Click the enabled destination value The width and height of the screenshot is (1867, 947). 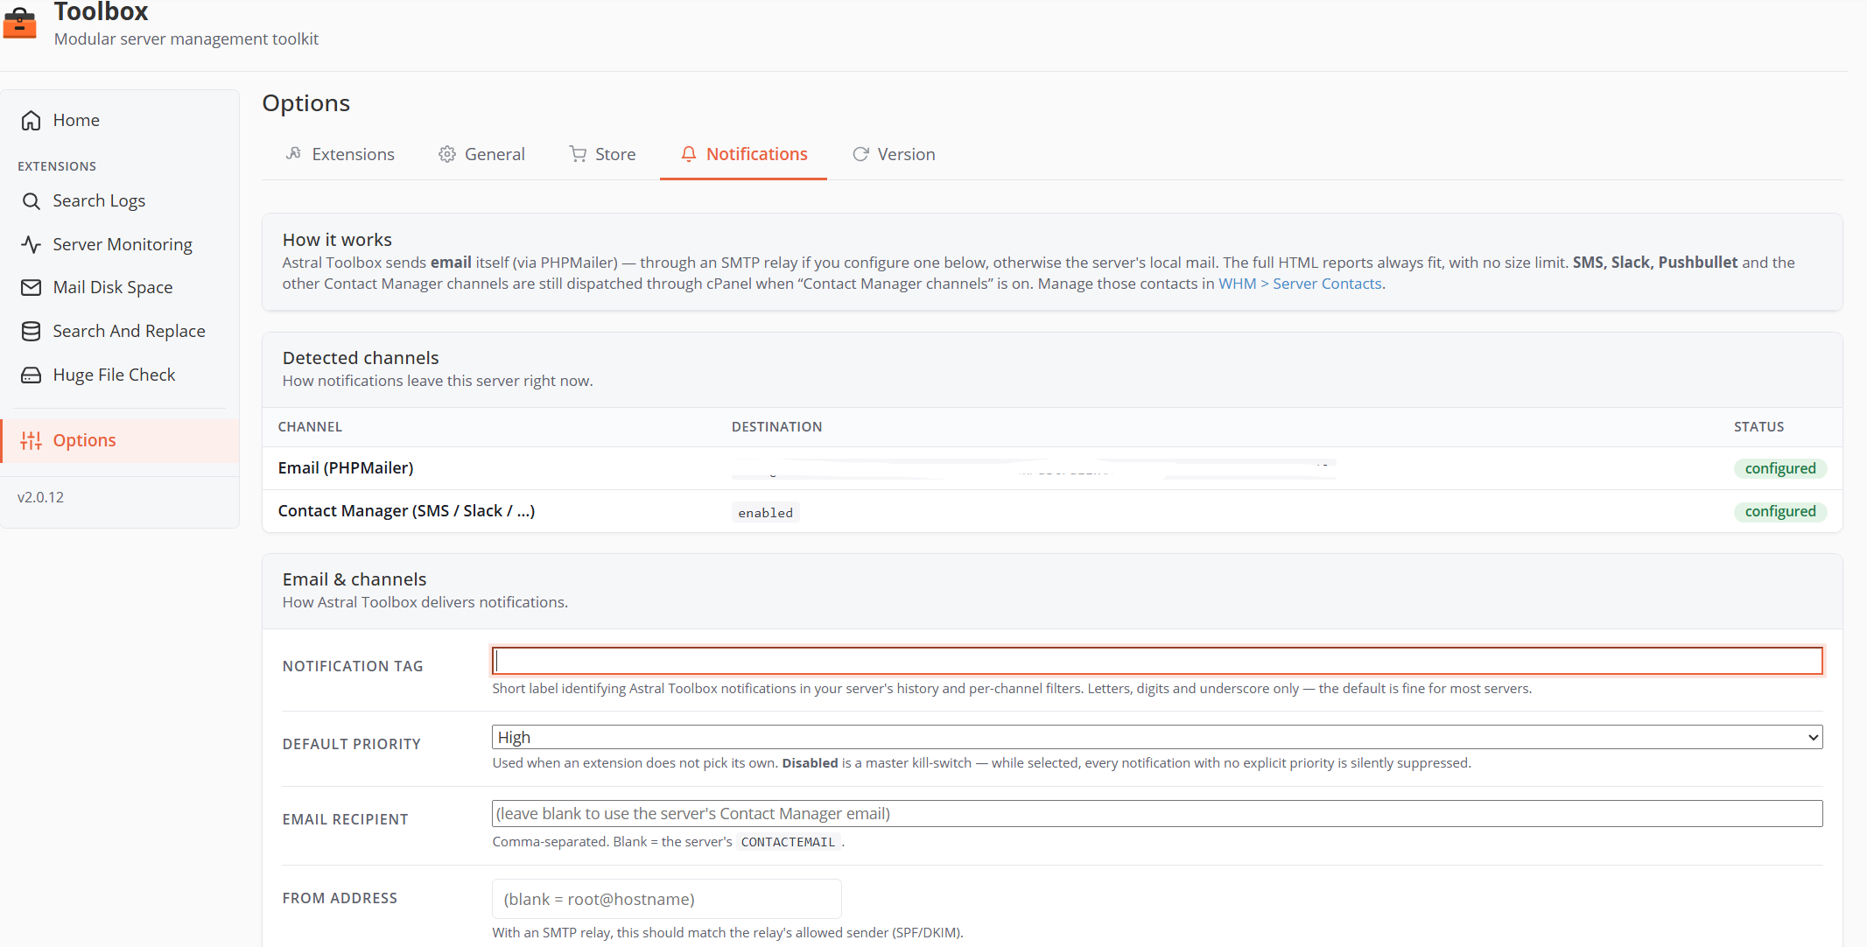point(765,513)
